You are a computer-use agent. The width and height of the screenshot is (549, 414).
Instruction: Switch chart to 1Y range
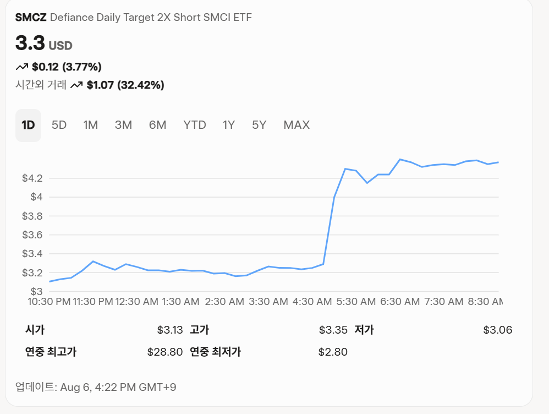pyautogui.click(x=229, y=125)
